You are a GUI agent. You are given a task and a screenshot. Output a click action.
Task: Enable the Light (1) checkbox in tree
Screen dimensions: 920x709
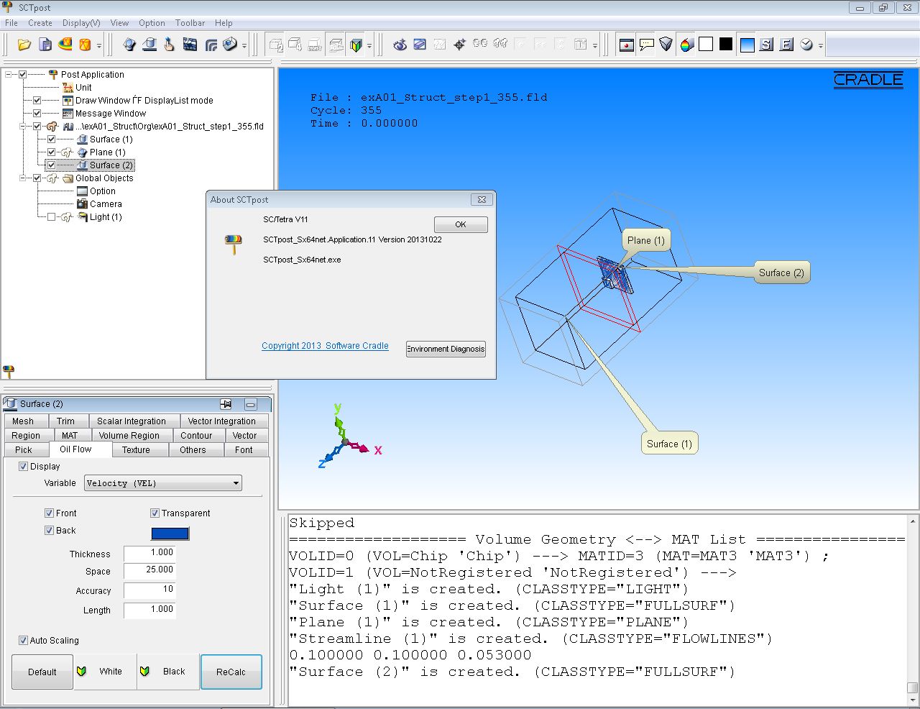pyautogui.click(x=51, y=217)
